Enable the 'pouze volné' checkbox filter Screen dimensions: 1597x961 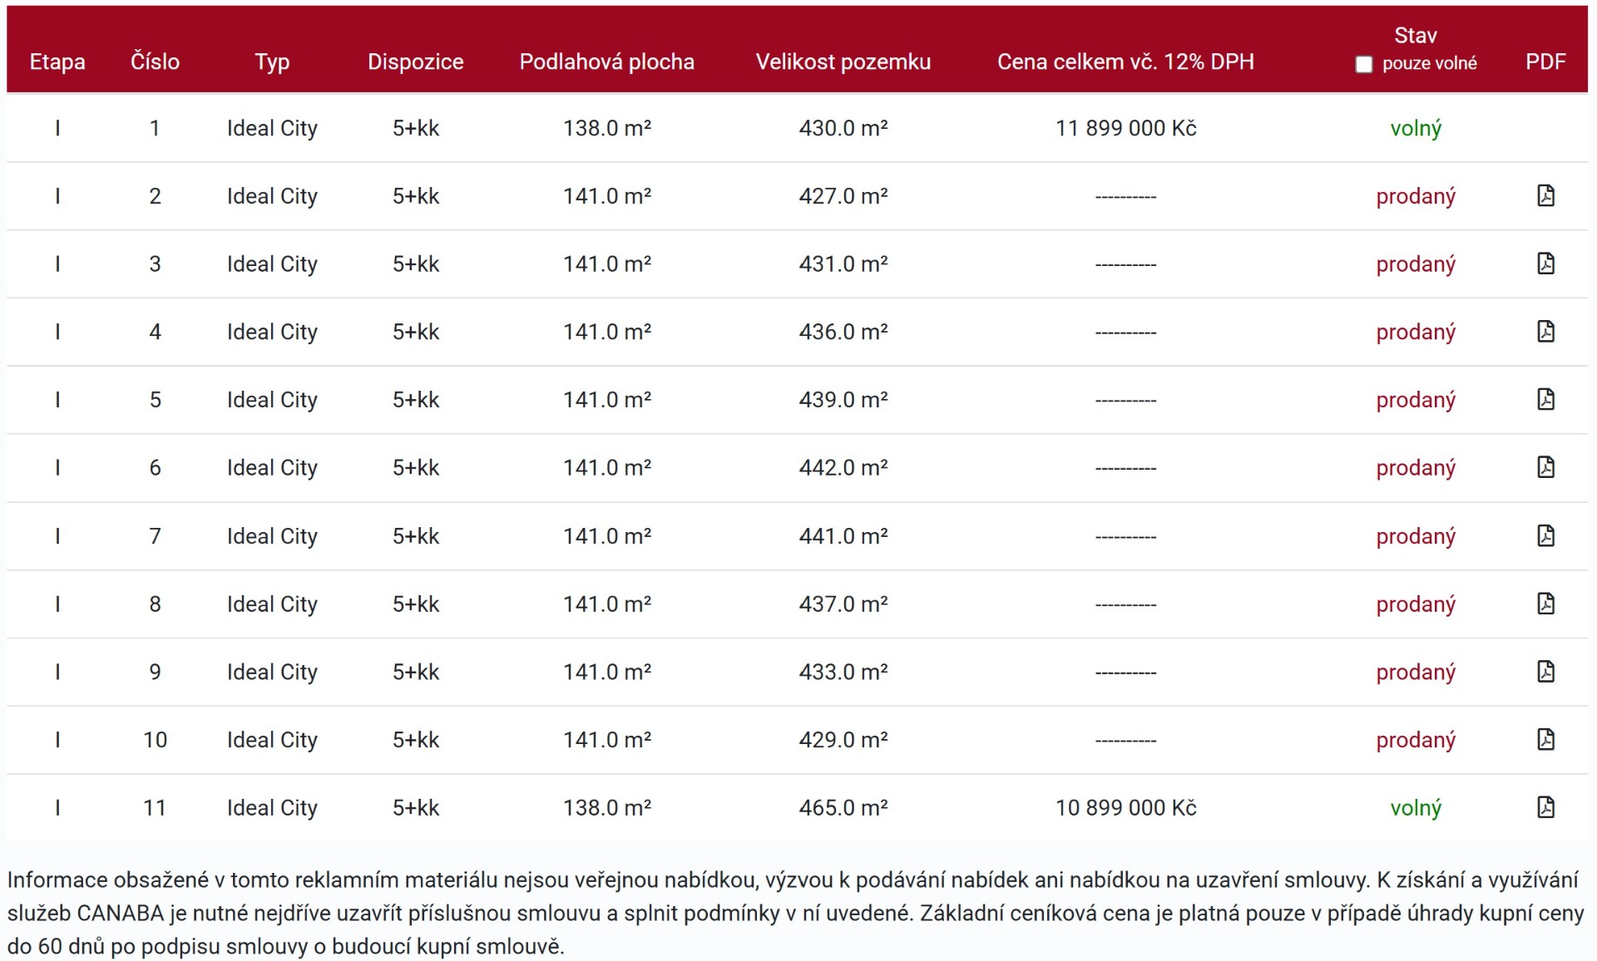[1364, 64]
